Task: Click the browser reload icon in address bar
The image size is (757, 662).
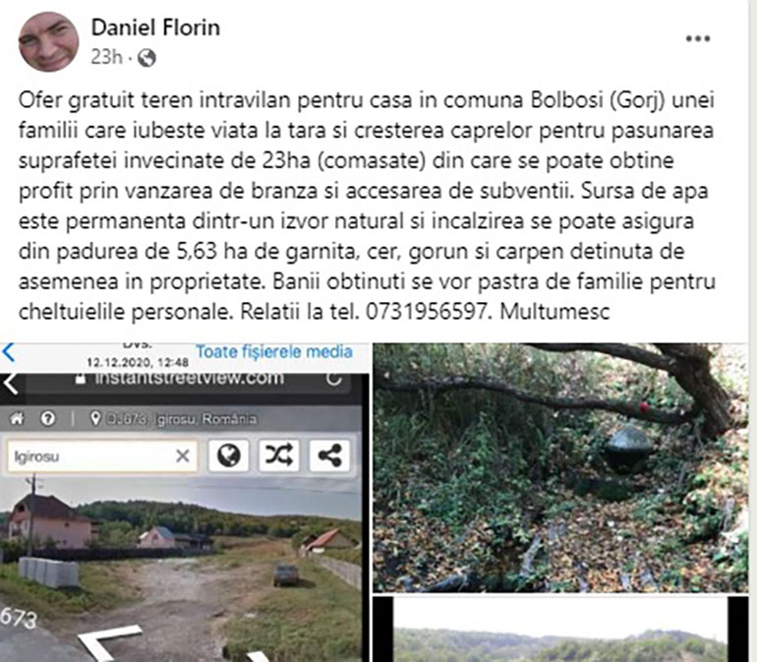Action: pyautogui.click(x=334, y=380)
